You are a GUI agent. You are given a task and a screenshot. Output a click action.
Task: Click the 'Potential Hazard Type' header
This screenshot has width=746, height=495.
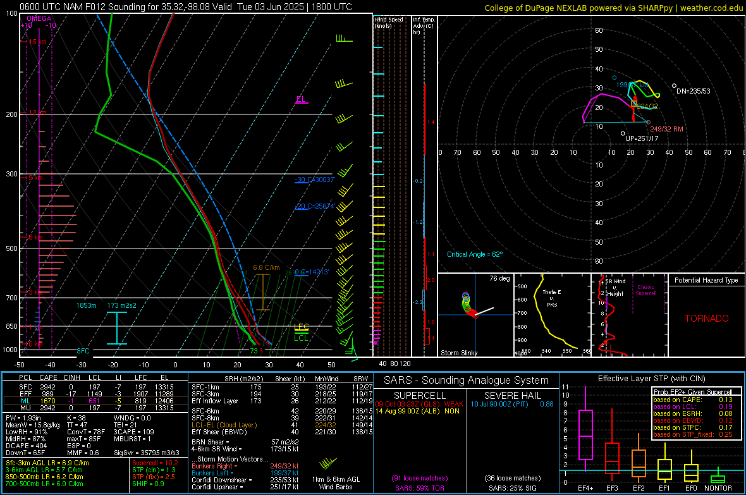coord(706,280)
